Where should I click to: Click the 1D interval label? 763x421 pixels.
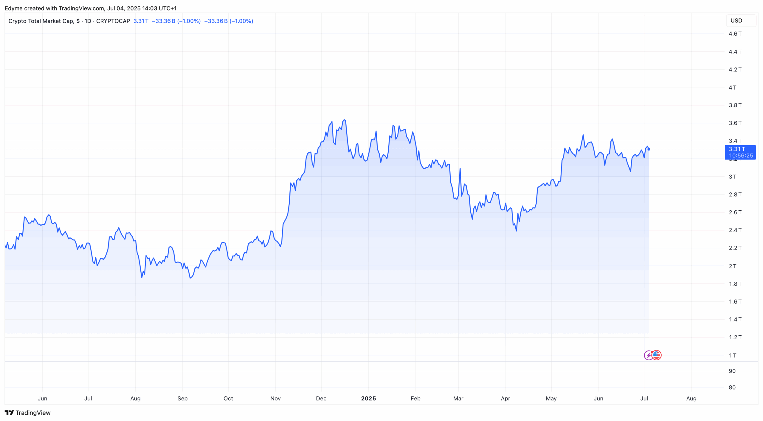(x=88, y=21)
